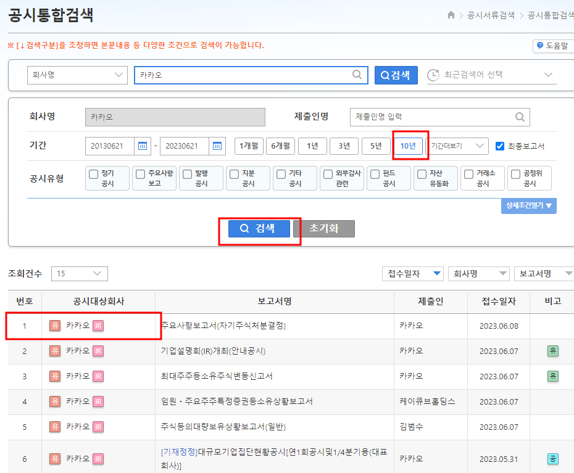Check the 자산유동화 disclosure type
This screenshot has width=574, height=473.
[422, 174]
